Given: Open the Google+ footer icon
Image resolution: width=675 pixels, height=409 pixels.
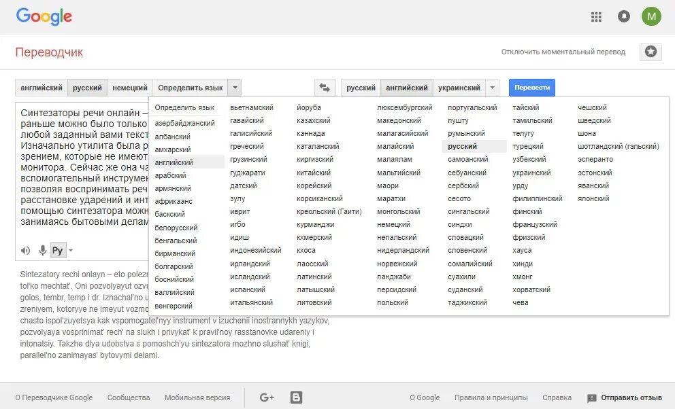Looking at the screenshot, I should click(267, 397).
